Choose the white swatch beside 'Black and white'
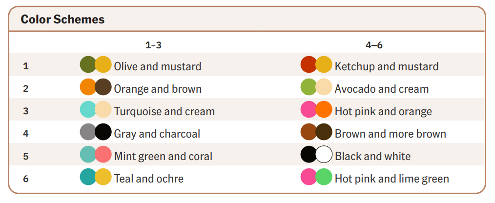 (324, 154)
